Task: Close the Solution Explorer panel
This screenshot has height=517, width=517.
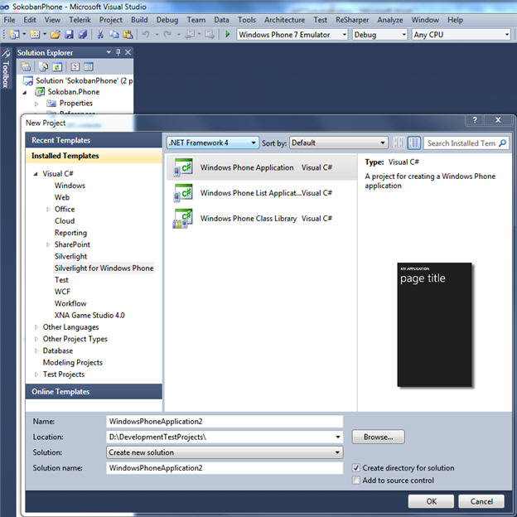Action: [128, 52]
